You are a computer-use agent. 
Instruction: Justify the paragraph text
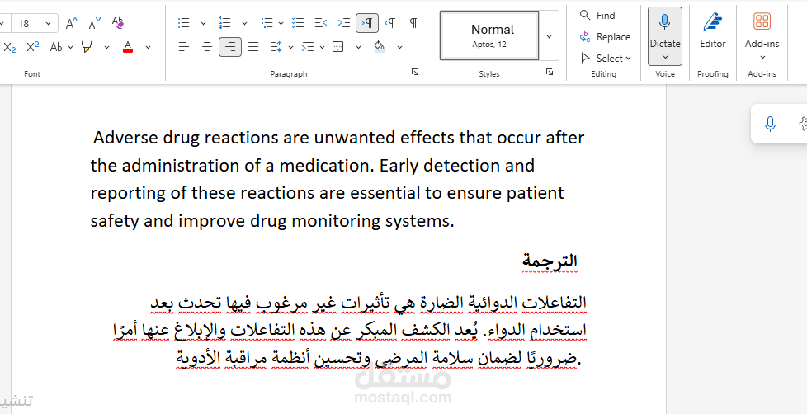253,47
